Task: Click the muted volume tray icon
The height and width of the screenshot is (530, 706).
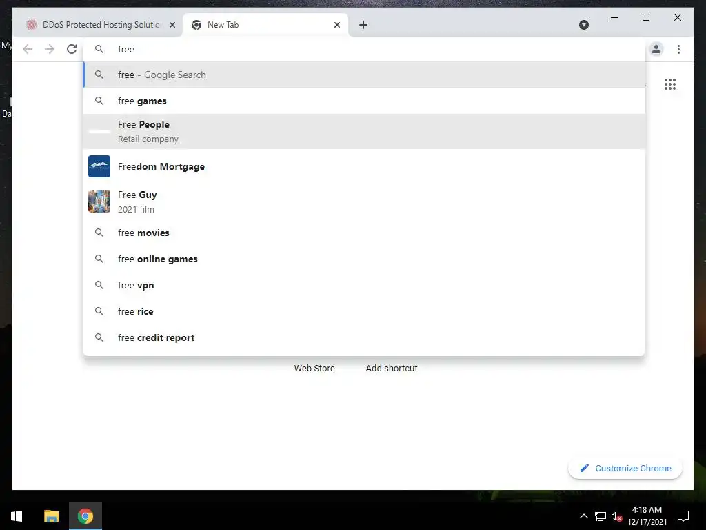Action: pos(616,516)
